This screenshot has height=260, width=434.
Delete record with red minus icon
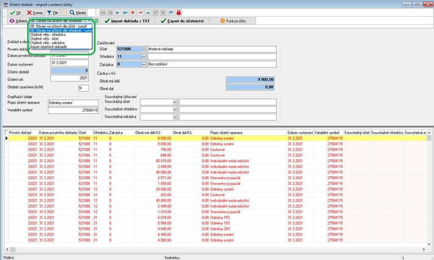[x=140, y=13]
